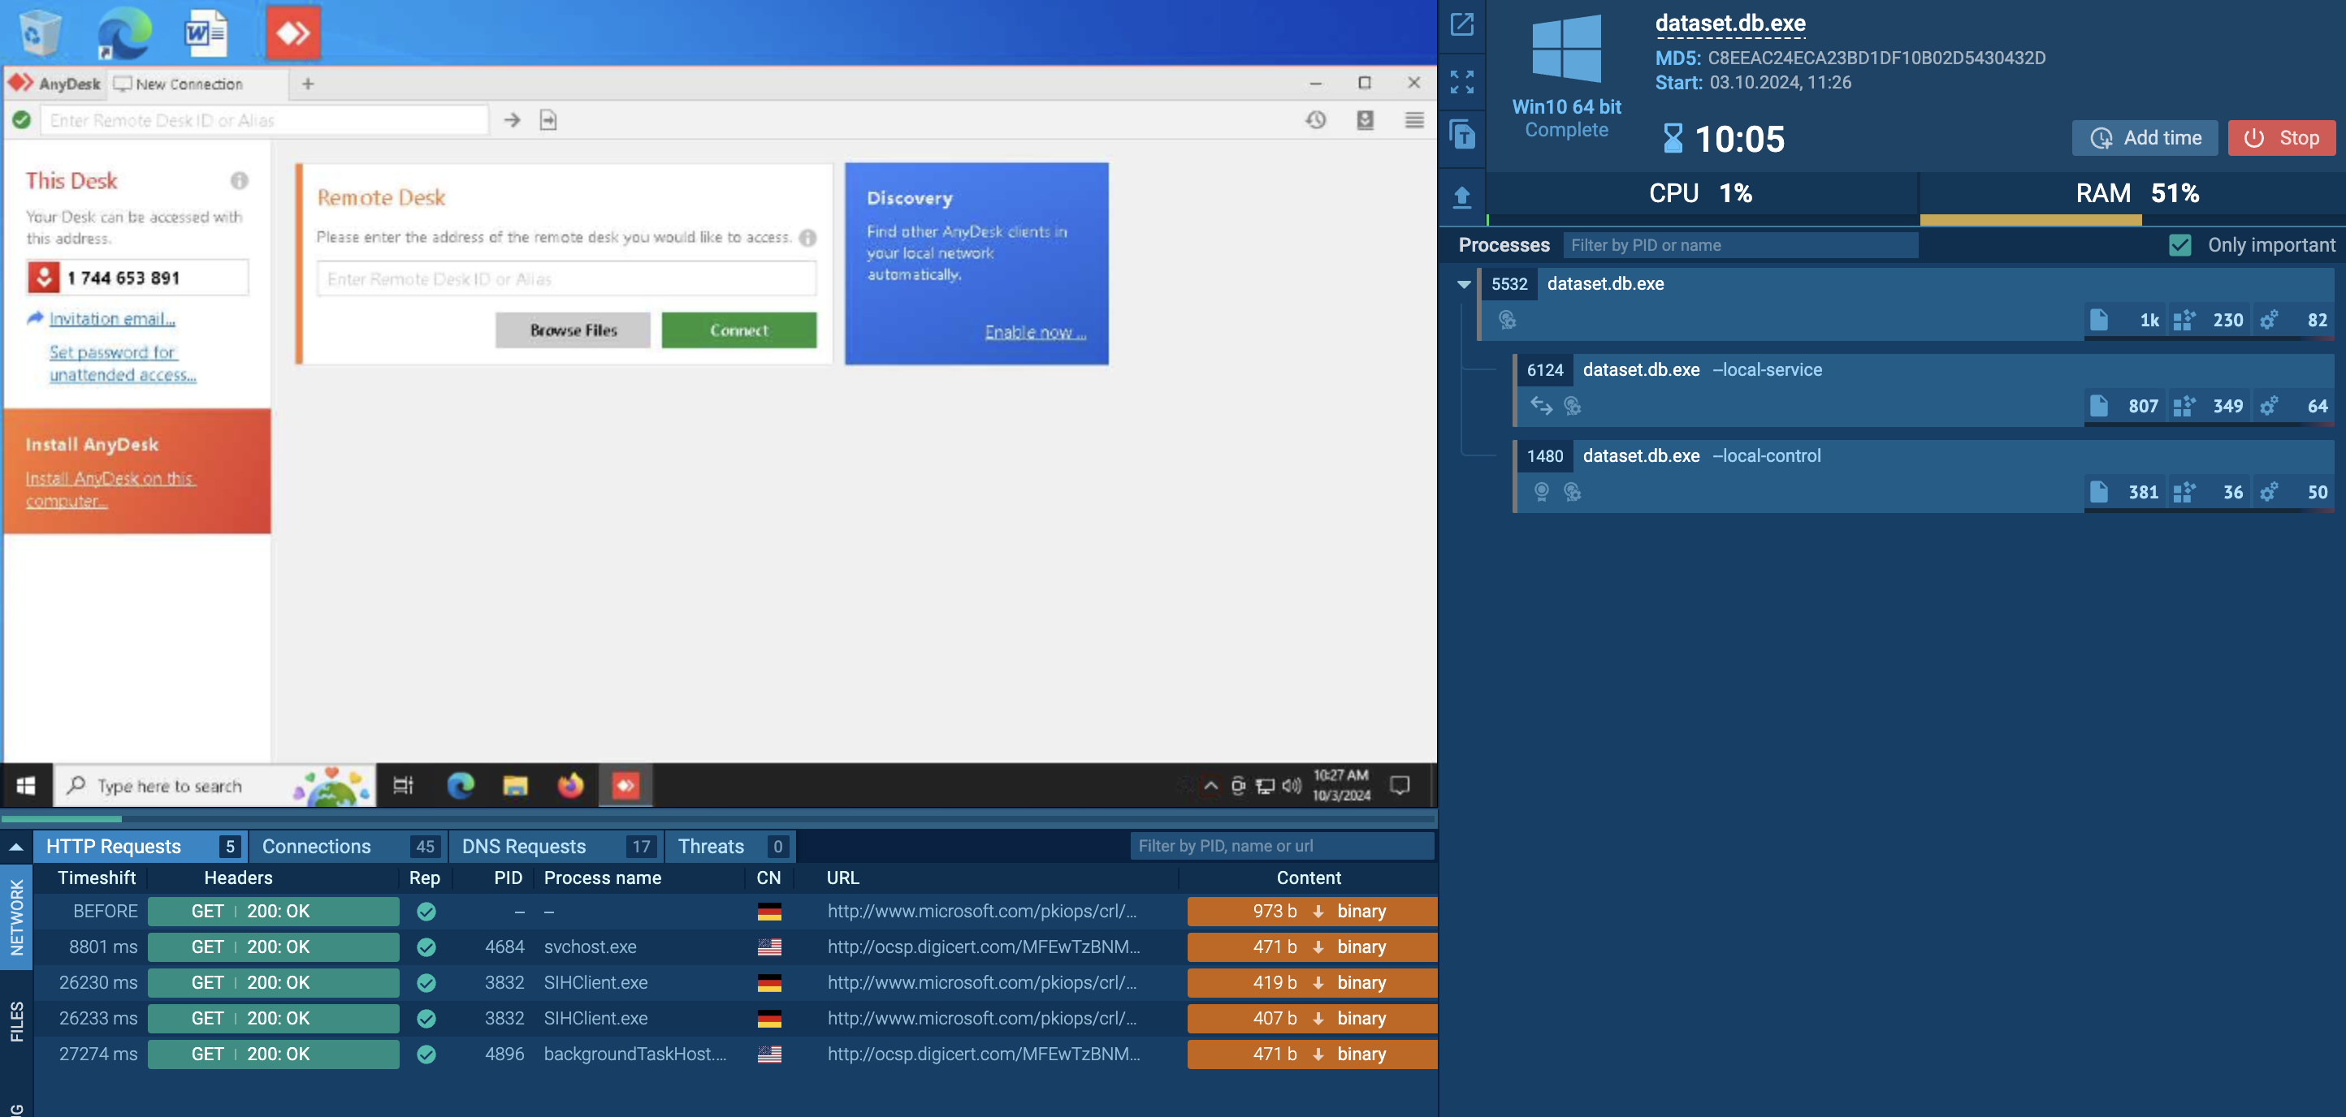This screenshot has width=2346, height=1117.
Task: Switch to the DNS Requests tab
Action: pyautogui.click(x=524, y=847)
